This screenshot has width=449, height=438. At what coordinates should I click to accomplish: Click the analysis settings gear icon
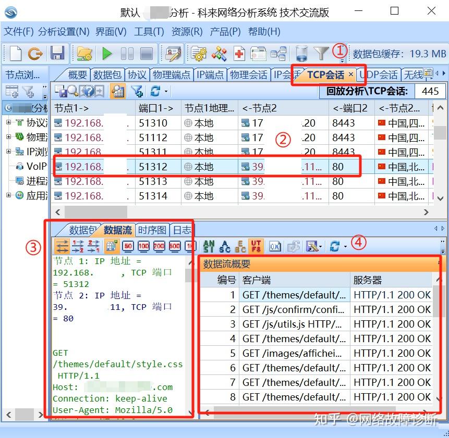click(199, 54)
